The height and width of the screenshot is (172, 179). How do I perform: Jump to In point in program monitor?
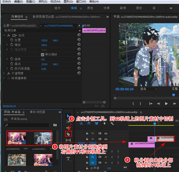pos(151,104)
